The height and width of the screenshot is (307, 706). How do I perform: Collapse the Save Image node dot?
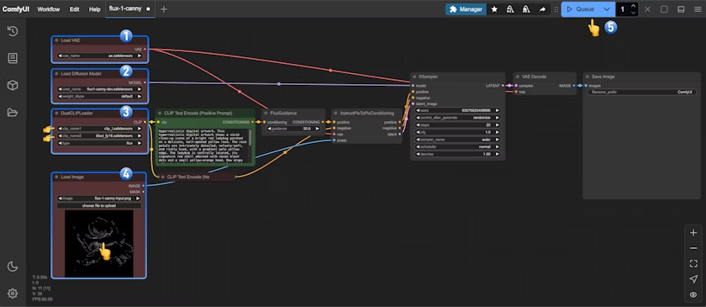pyautogui.click(x=587, y=77)
